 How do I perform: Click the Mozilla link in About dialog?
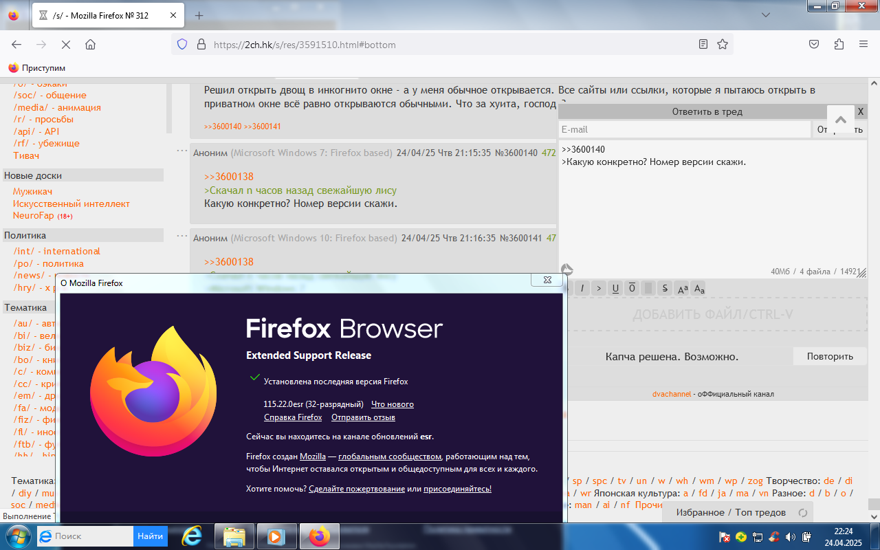point(313,456)
